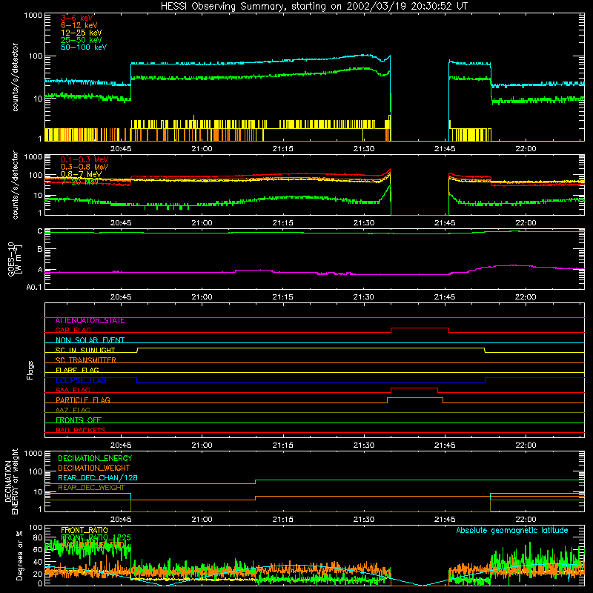Viewport: 593px width, 593px height.
Task: Click counts/s/detector label of the MeV panel
Action: (x=15, y=185)
